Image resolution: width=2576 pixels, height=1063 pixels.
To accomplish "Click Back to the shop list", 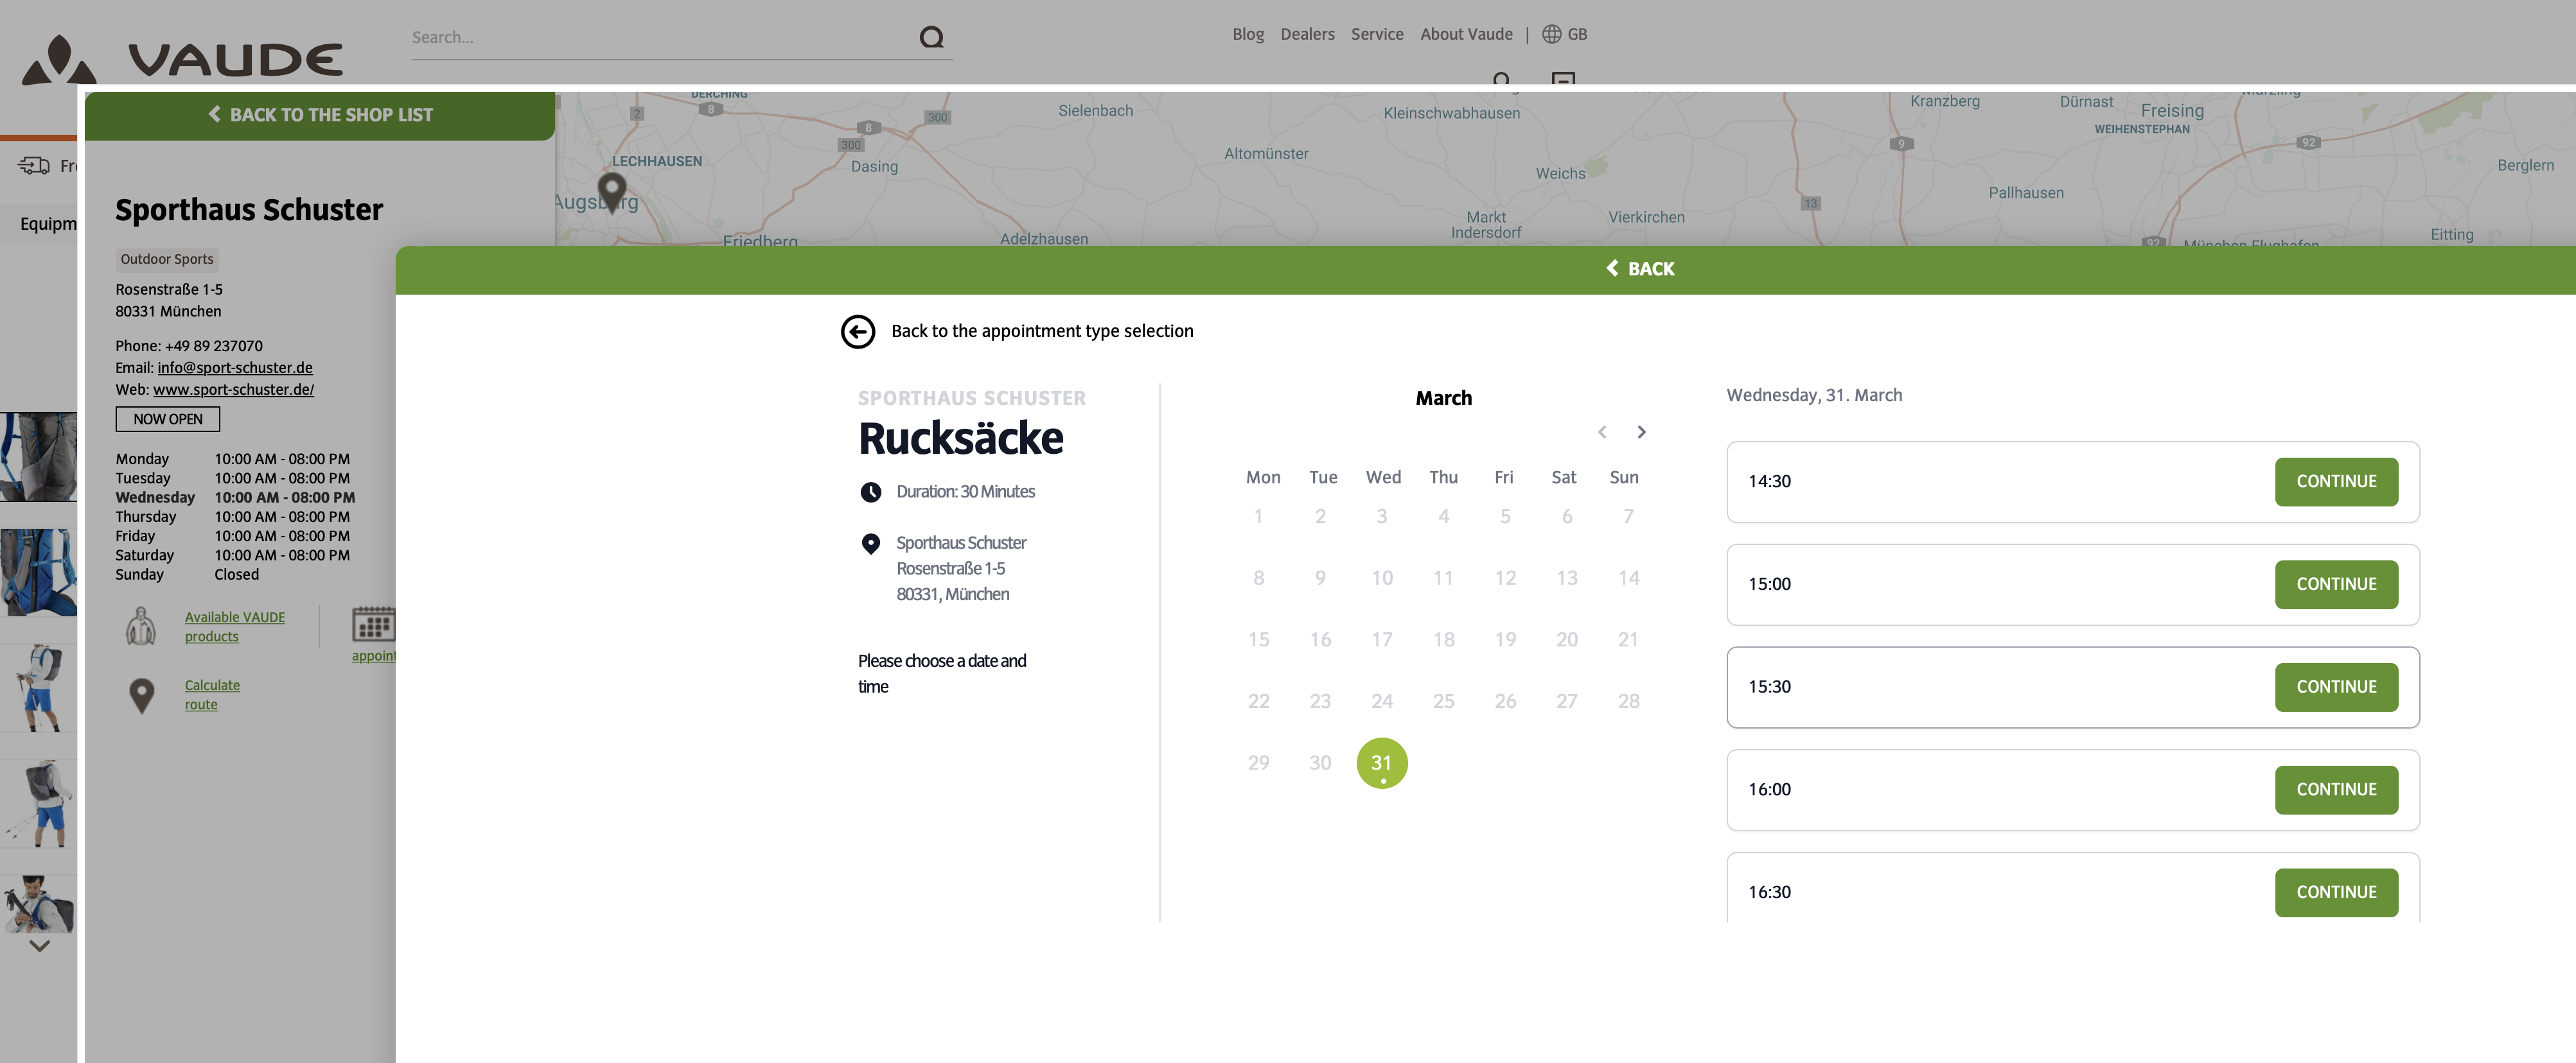I will (x=320, y=115).
